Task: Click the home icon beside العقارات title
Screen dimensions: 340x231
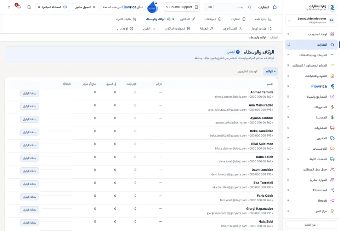Action: pyautogui.click(x=275, y=7)
